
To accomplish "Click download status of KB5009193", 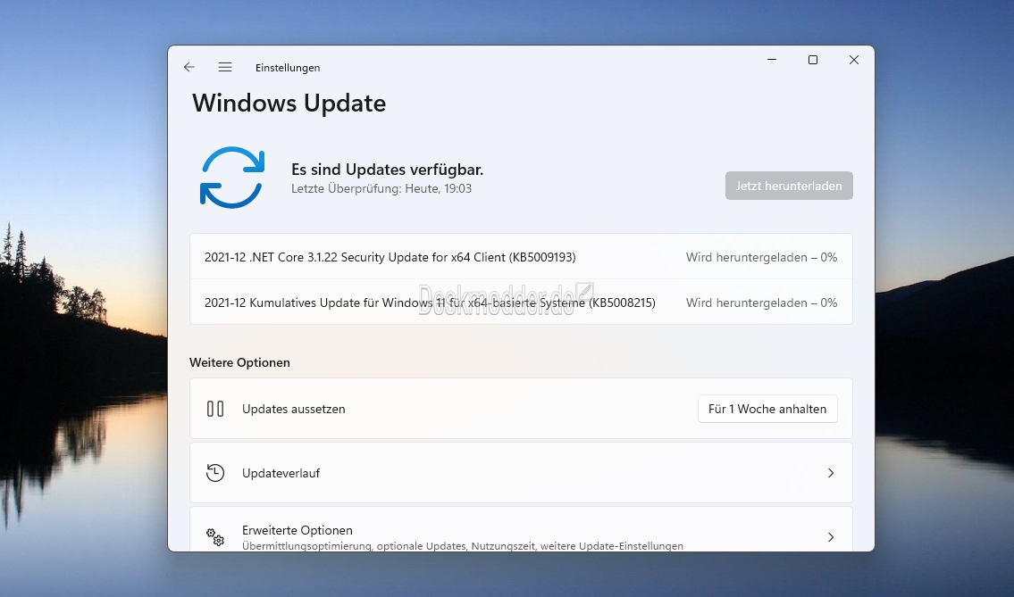I will (x=762, y=257).
